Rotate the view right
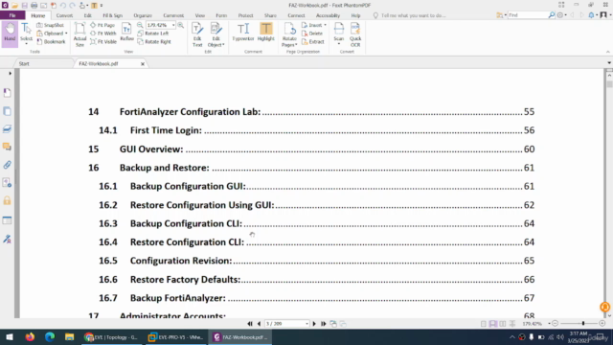 coord(154,41)
